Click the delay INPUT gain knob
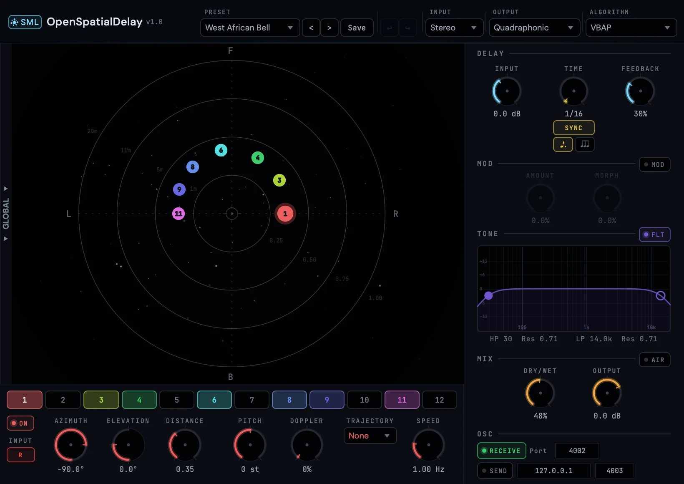 (507, 91)
